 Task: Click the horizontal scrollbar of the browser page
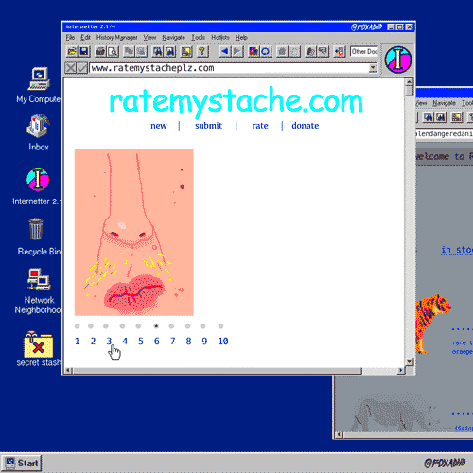click(234, 371)
